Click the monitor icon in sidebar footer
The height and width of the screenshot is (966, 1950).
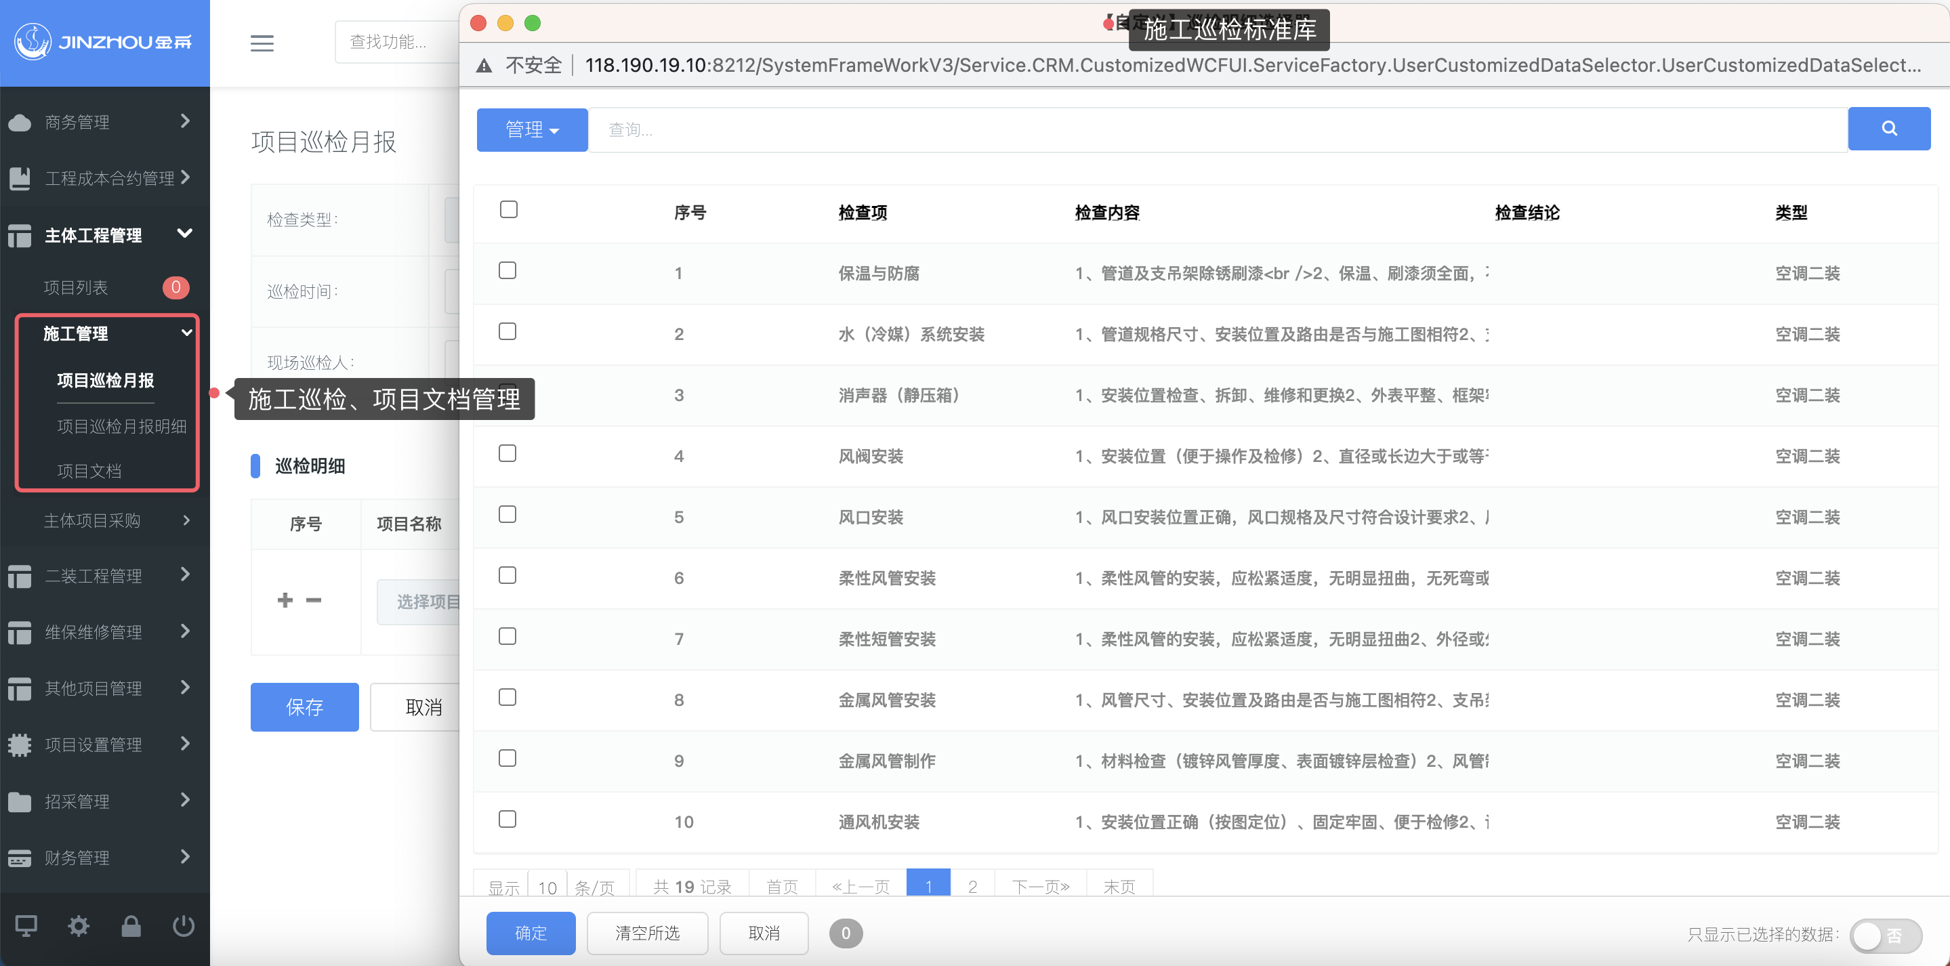click(26, 925)
